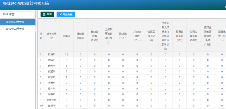Click the 现场勘验系统 (5分) column header

coord(179,36)
